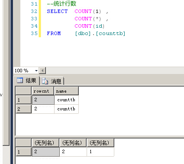
Task: Click rowcnt cell in row 2
Action: point(43,109)
